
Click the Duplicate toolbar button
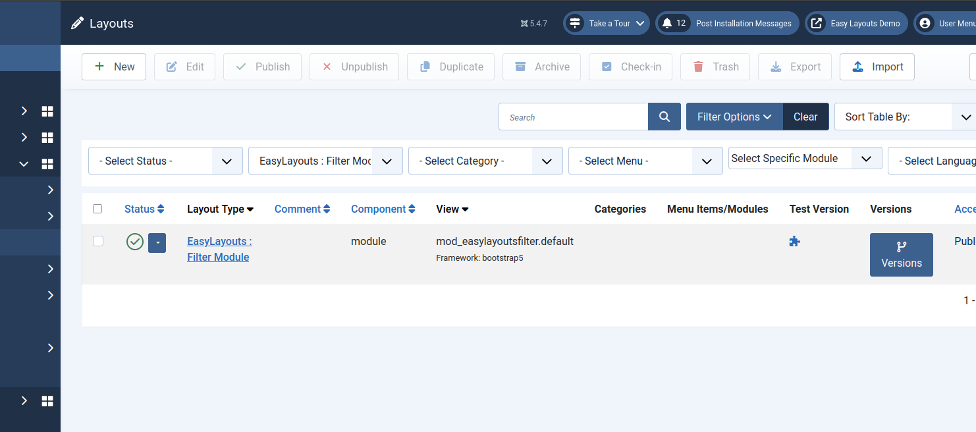point(450,67)
